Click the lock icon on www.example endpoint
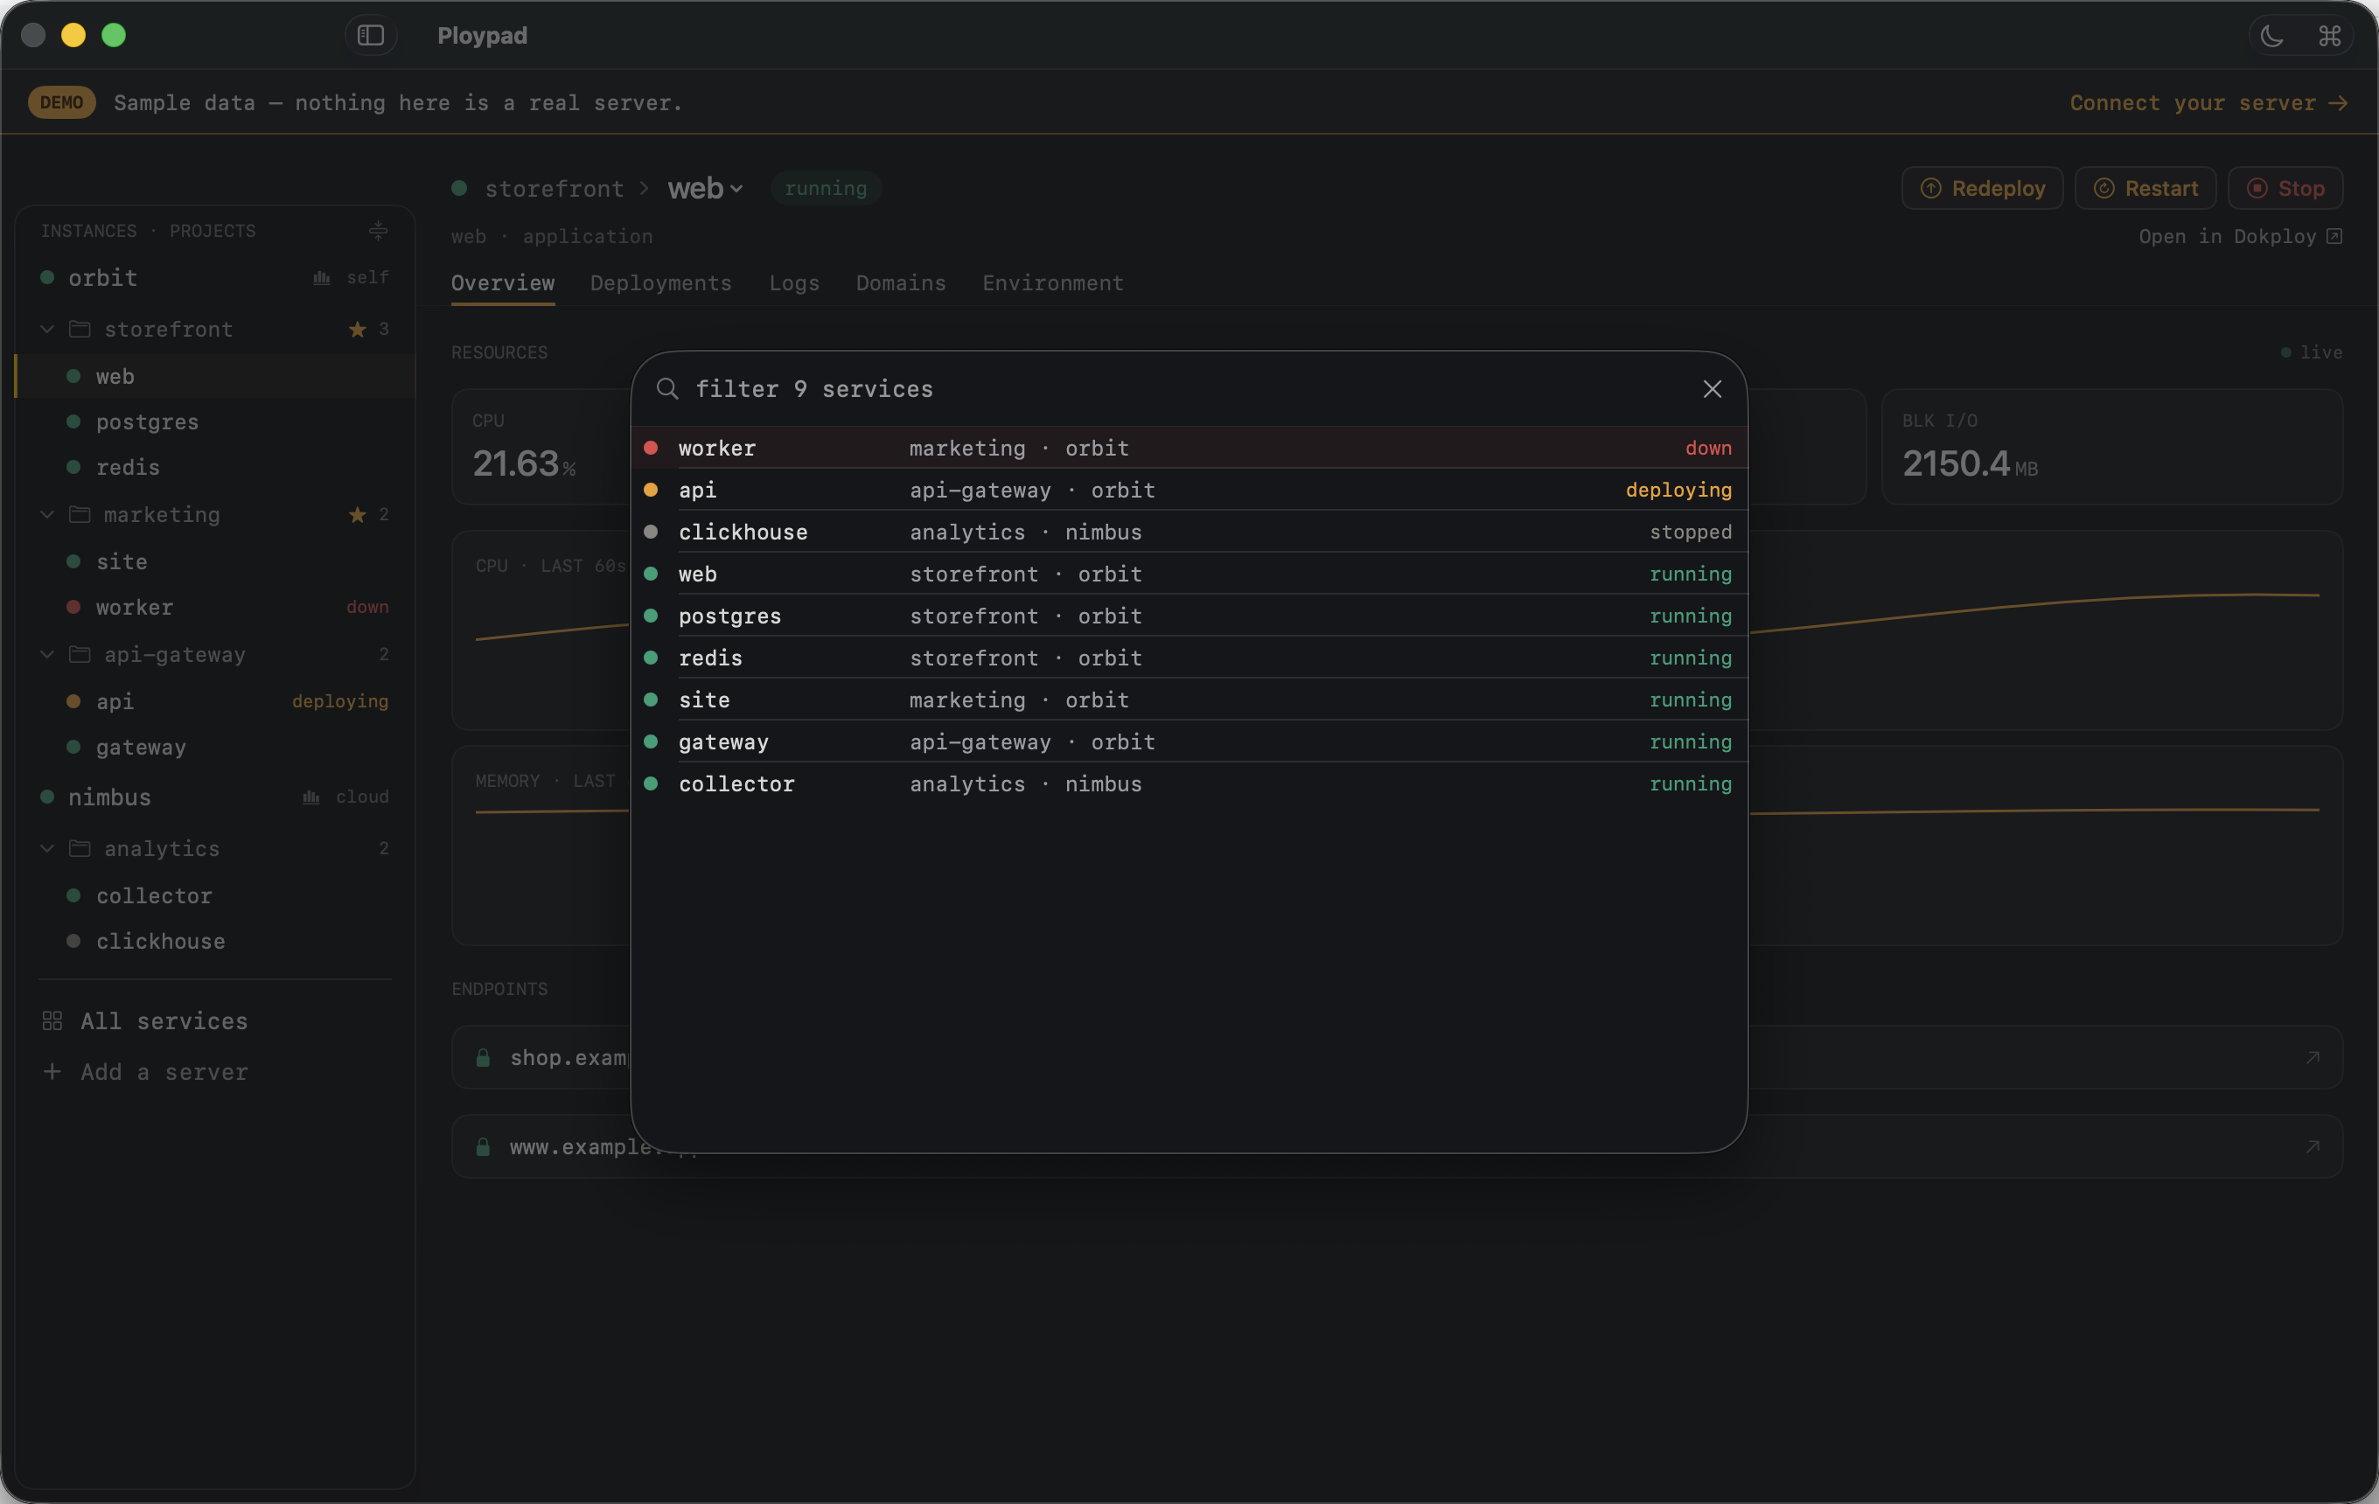Viewport: 2379px width, 1504px height. (x=483, y=1146)
